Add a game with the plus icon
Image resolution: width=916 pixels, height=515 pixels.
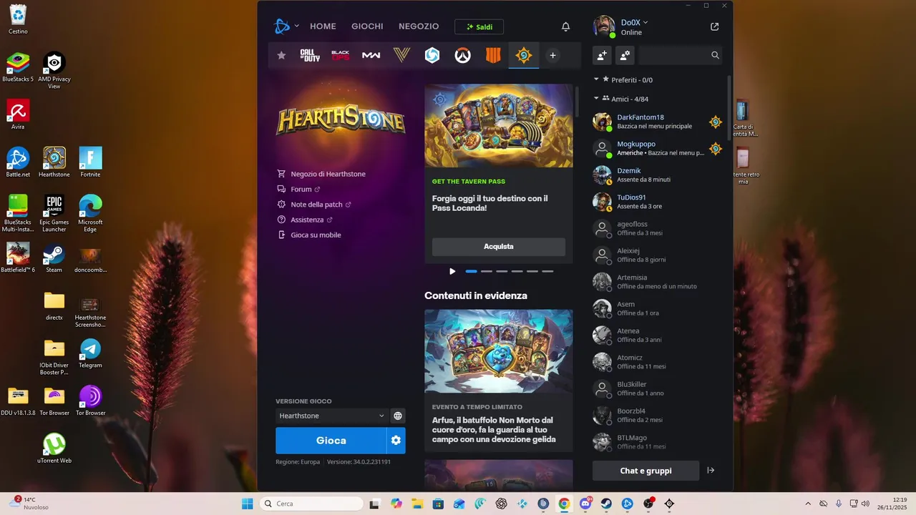(x=552, y=55)
